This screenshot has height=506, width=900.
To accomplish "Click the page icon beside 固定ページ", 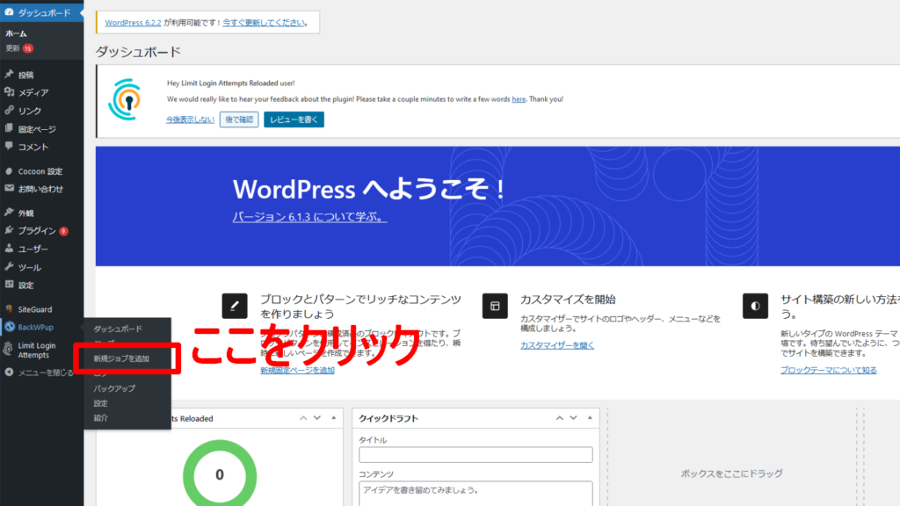I will coord(9,128).
